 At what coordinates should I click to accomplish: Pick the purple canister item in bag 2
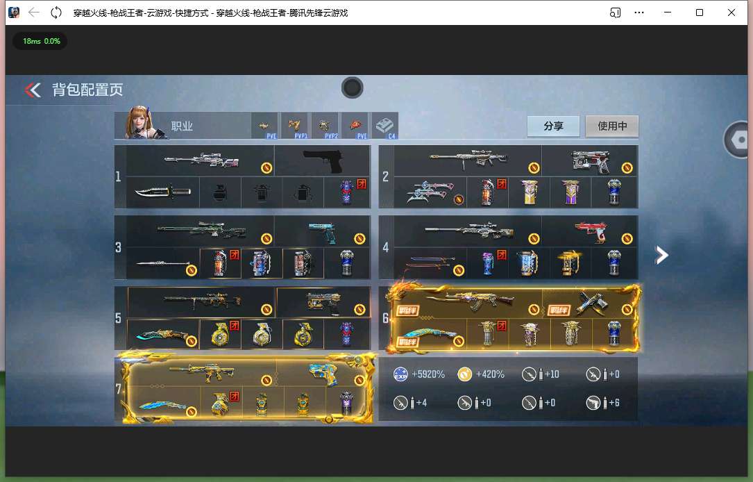tap(571, 192)
